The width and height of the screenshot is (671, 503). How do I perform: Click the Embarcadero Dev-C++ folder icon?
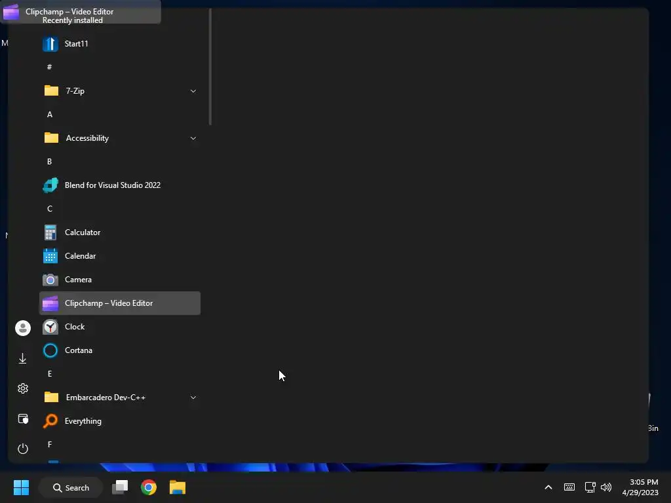click(x=51, y=398)
